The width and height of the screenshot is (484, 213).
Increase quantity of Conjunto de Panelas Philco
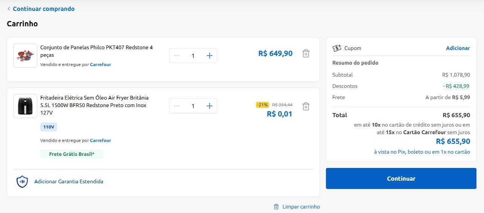click(x=210, y=56)
